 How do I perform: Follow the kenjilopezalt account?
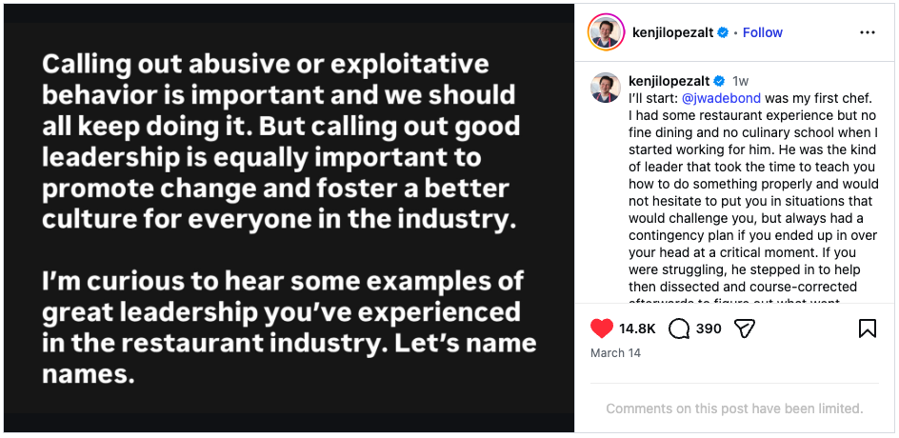click(x=763, y=32)
